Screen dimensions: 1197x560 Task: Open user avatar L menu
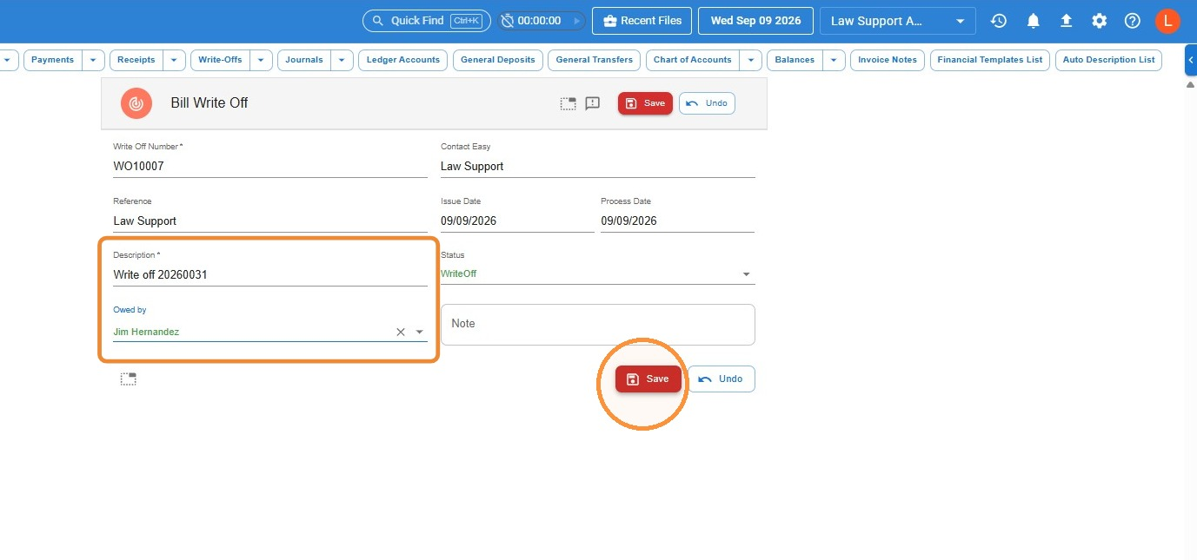(x=1167, y=21)
